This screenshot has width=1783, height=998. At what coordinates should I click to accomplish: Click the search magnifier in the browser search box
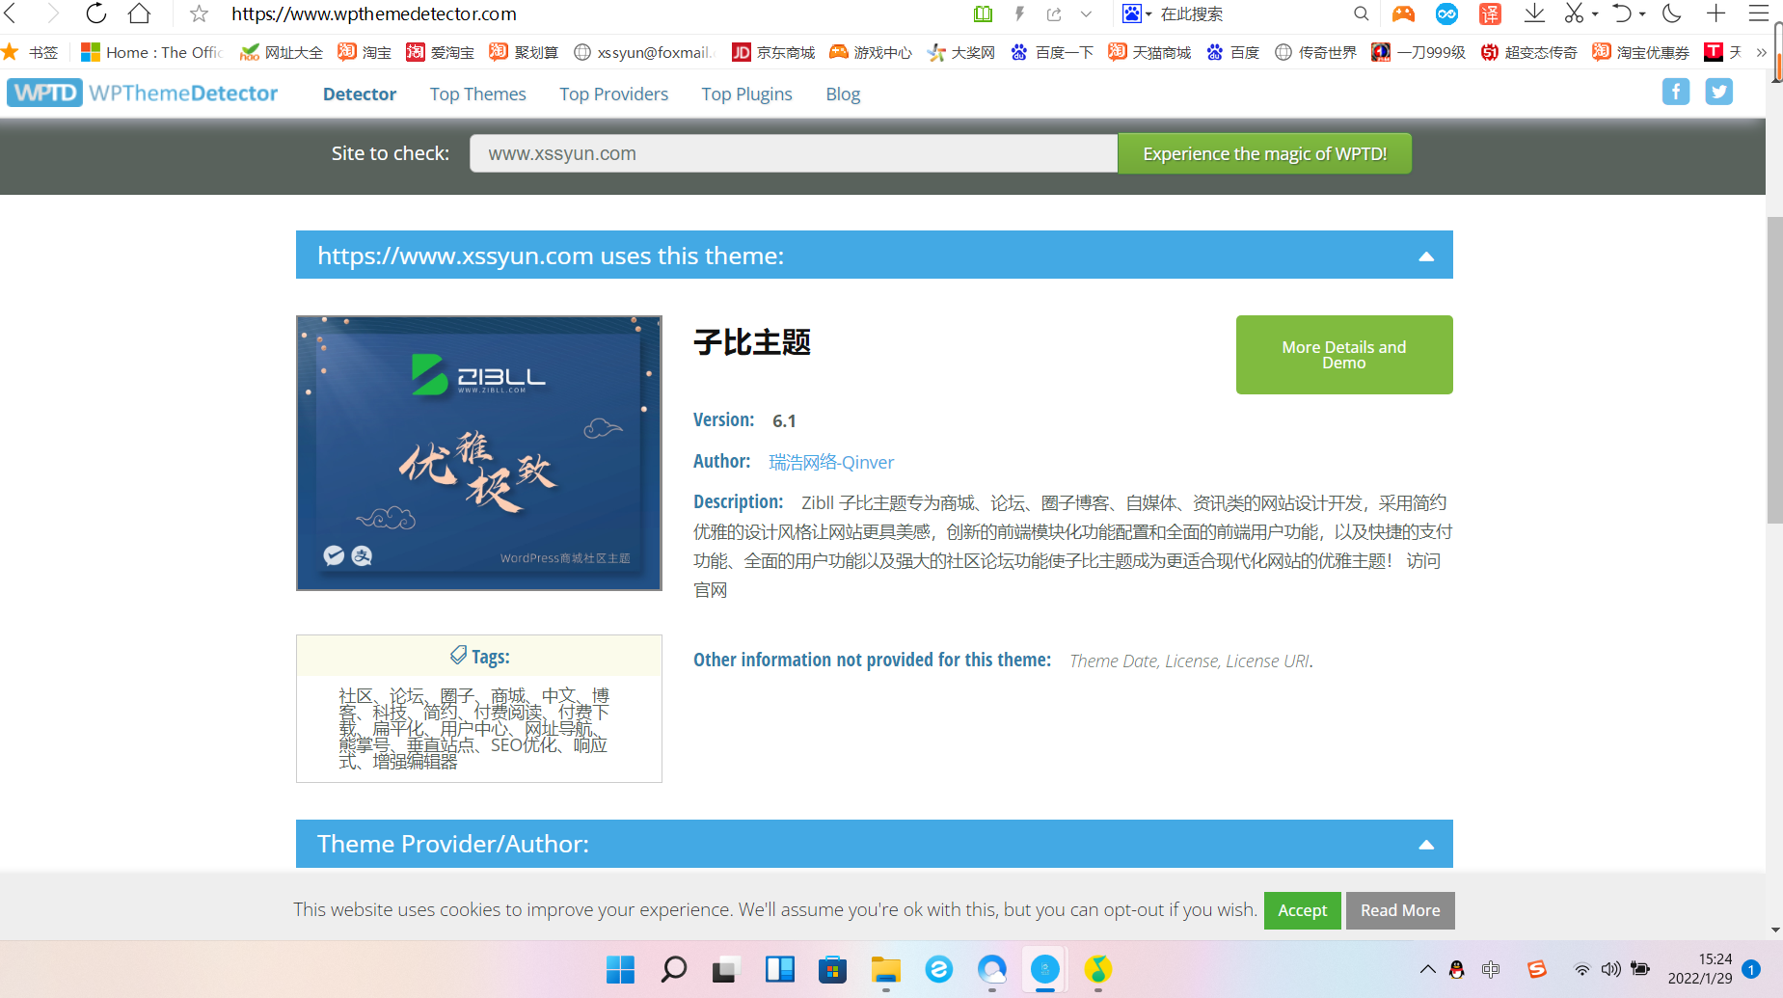tap(1361, 13)
